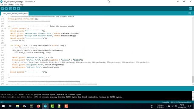Select the Test_send_email_messages tab
This screenshot has width=194, height=109.
coord(15,13)
